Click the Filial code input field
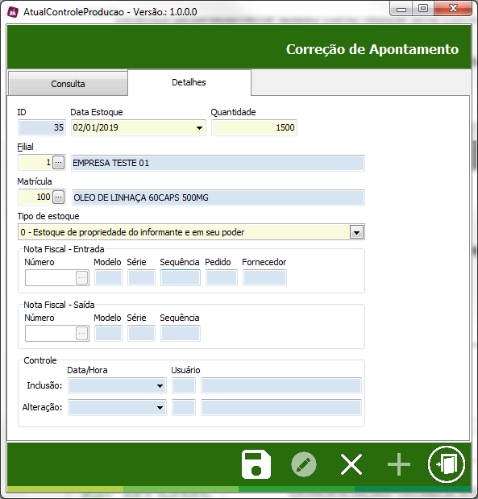 35,163
